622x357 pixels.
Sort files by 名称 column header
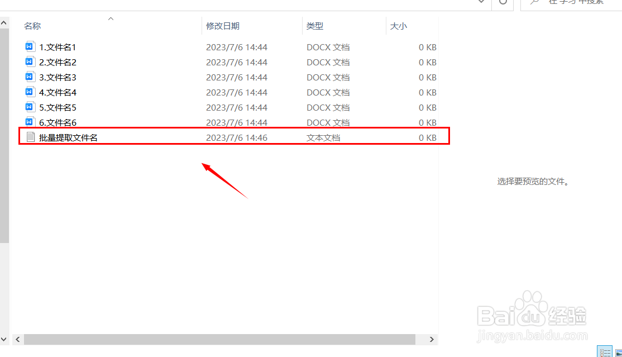coord(32,26)
